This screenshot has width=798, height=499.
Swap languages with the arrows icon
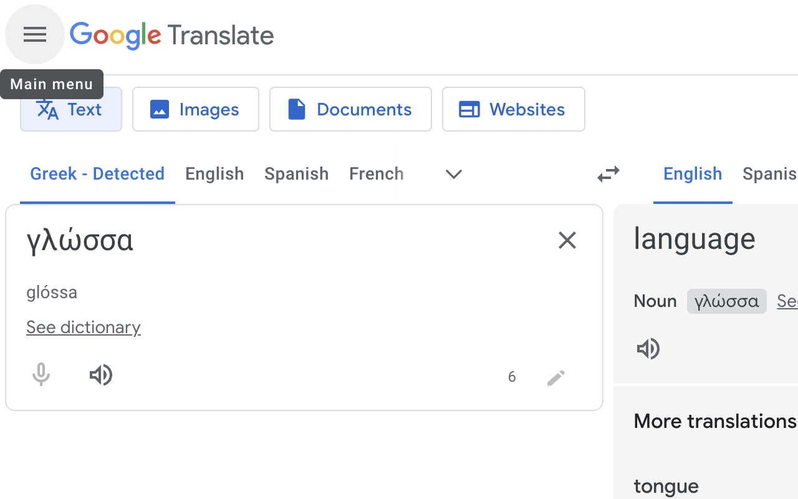(608, 174)
